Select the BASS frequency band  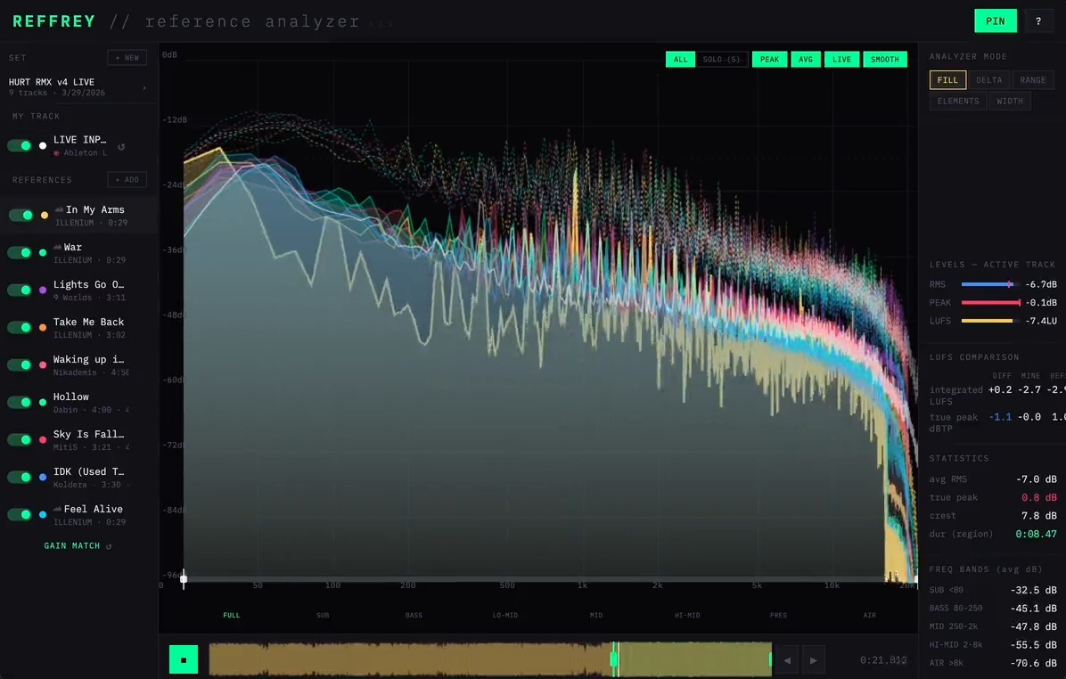pos(414,615)
